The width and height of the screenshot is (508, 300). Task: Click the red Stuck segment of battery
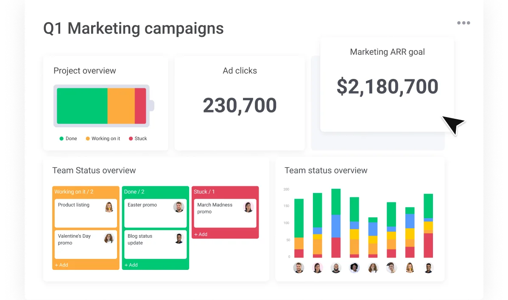click(x=140, y=106)
